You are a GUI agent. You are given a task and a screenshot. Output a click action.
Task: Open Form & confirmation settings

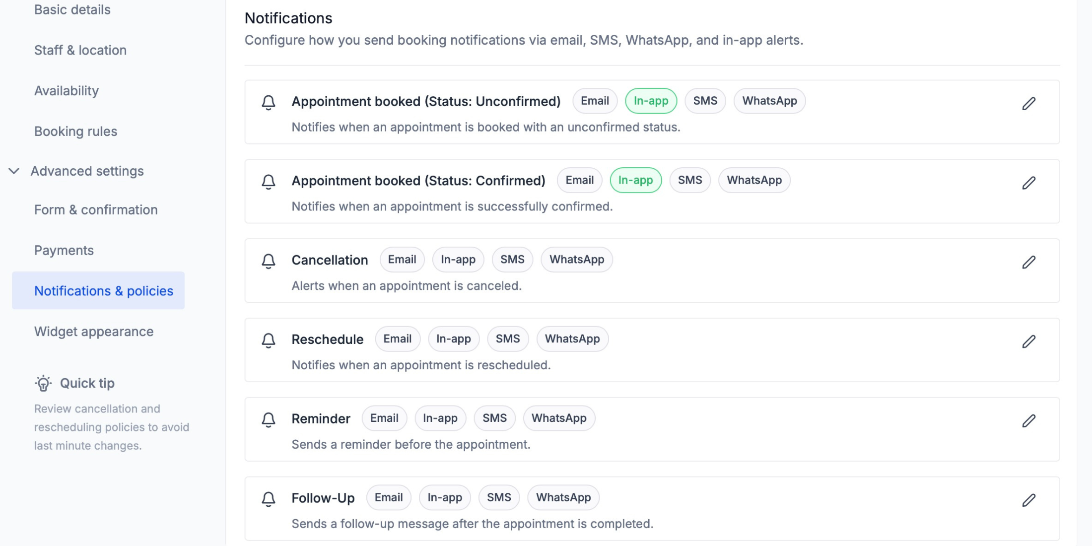pyautogui.click(x=96, y=210)
